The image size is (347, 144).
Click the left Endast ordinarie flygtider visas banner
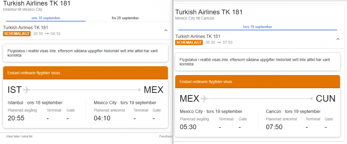pos(86,73)
